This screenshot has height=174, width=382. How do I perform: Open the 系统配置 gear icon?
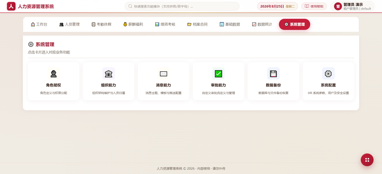pyautogui.click(x=328, y=74)
